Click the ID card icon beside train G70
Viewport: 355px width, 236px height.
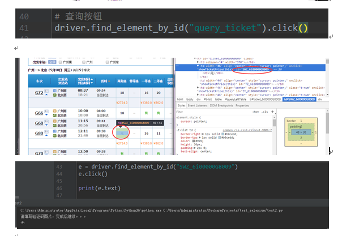(46, 152)
